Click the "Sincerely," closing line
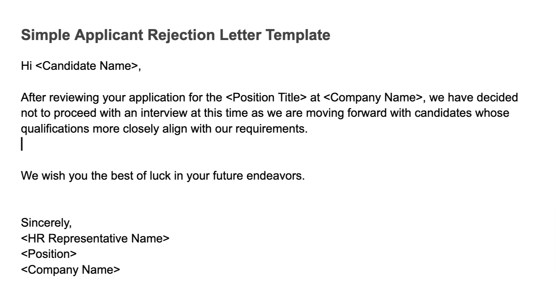 click(46, 223)
